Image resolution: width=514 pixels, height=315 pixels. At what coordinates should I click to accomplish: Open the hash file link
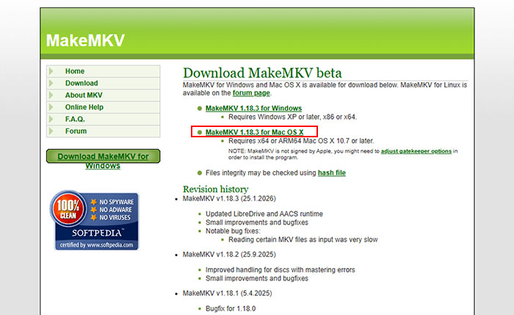pyautogui.click(x=332, y=173)
